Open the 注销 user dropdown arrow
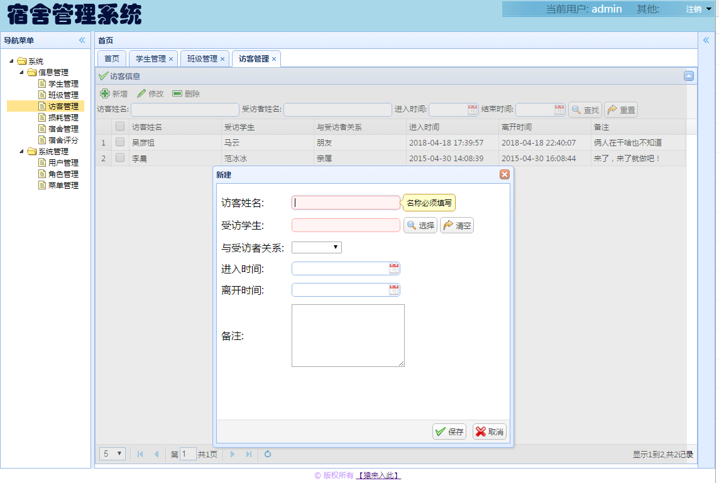 (709, 9)
